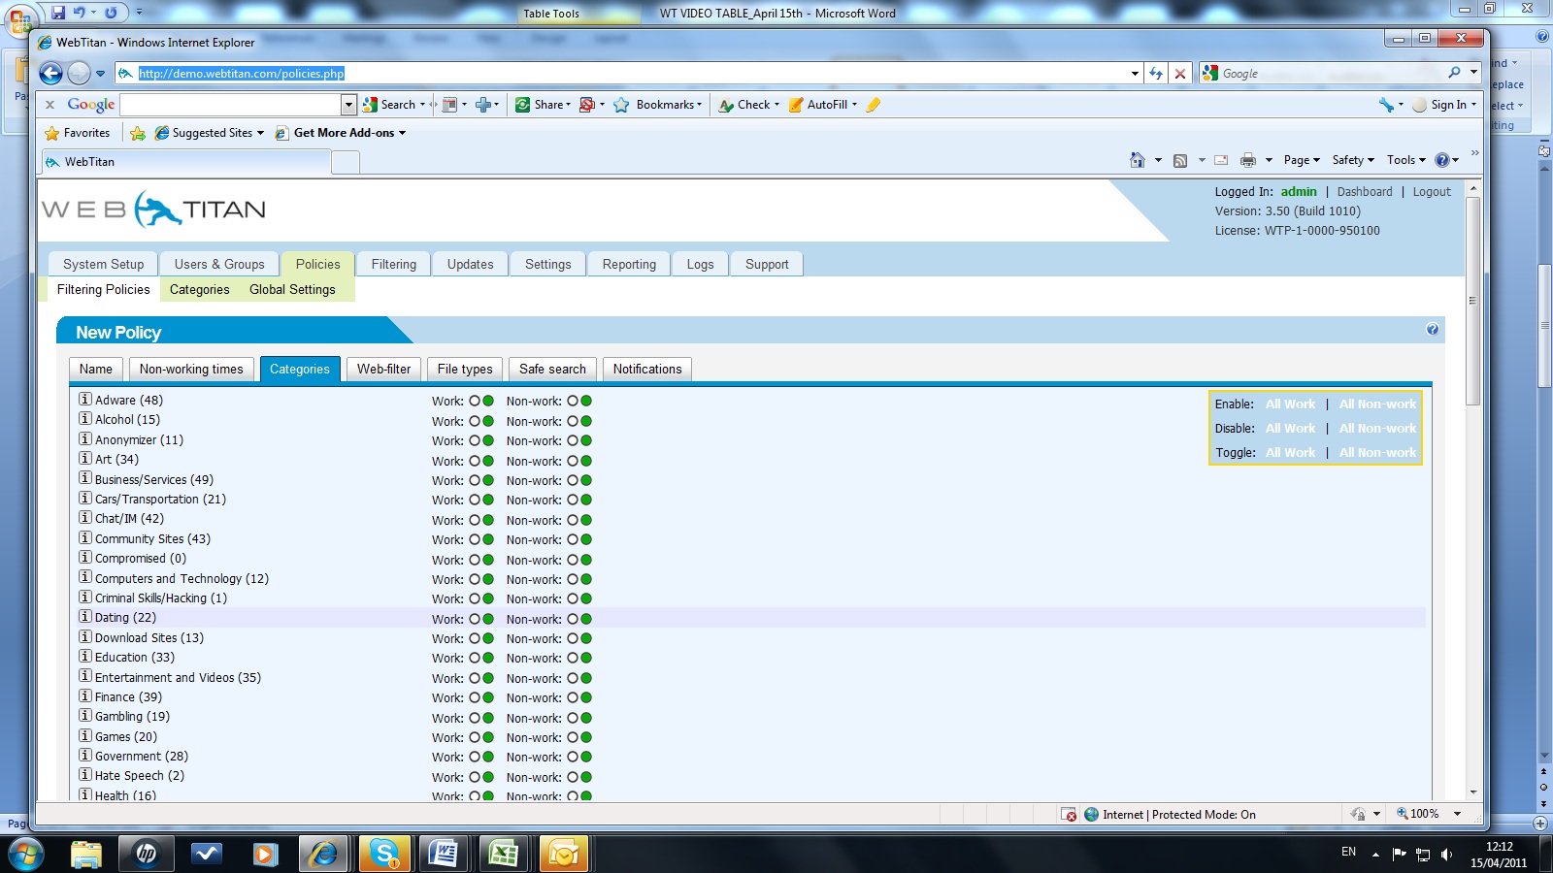Open info icon for Adware category
The image size is (1553, 873).
tap(85, 399)
